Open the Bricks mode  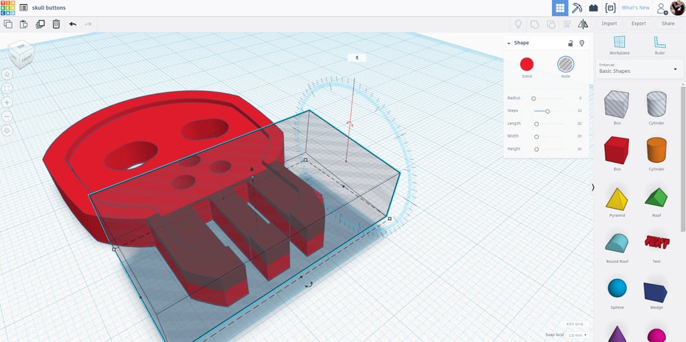594,8
